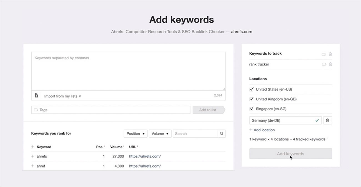Screen dimensions: 361x187
Task: Open the URL link in the 'ahref' row
Action: [x=145, y=166]
